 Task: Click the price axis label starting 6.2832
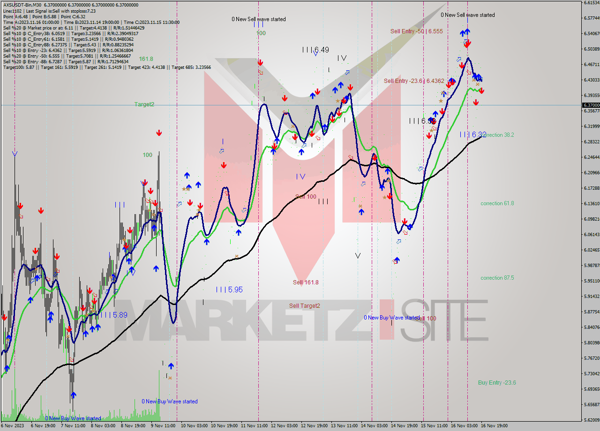point(592,142)
